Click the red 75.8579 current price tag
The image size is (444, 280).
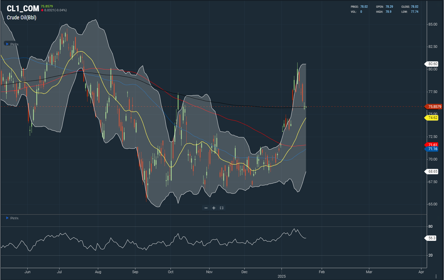(x=434, y=107)
